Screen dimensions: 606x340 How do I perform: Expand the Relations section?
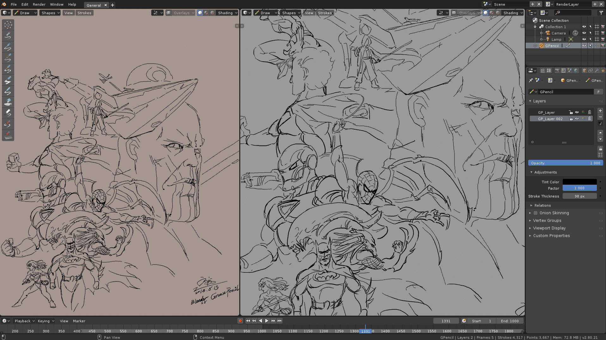[x=531, y=205]
